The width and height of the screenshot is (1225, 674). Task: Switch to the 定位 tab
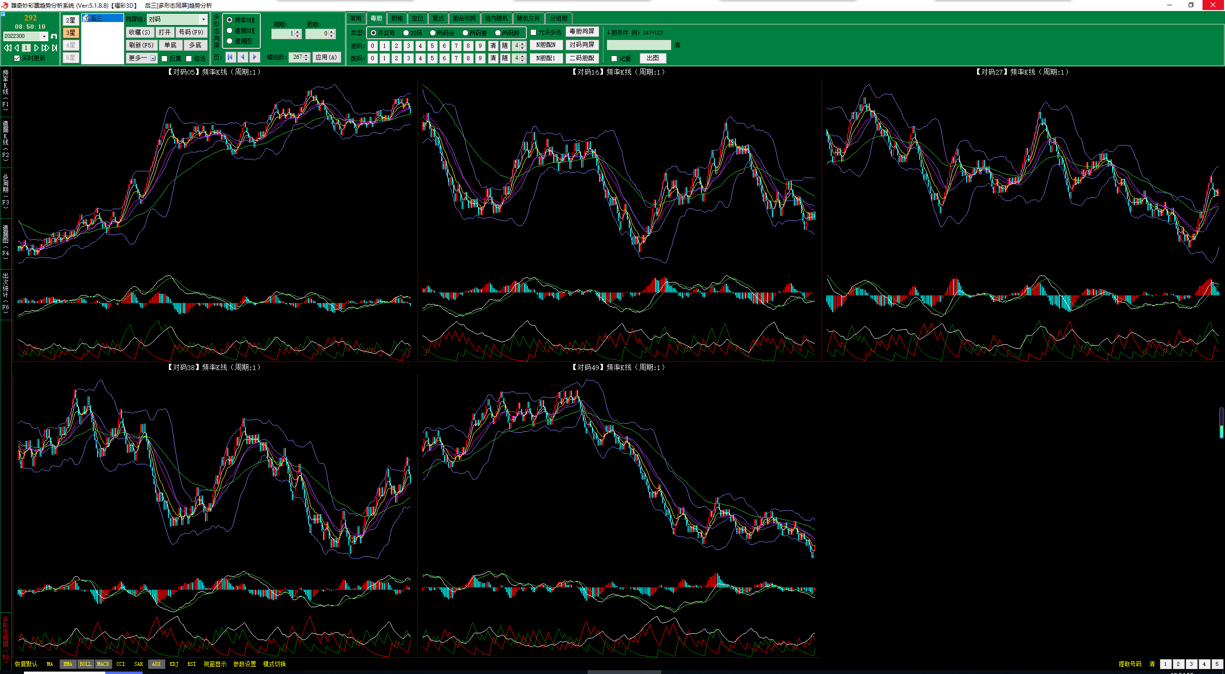coord(418,19)
